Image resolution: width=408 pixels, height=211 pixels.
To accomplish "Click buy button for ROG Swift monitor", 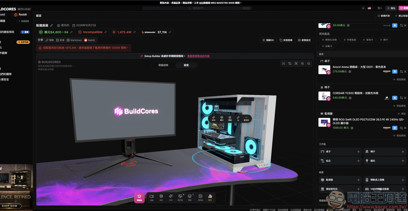I will [x=395, y=128].
